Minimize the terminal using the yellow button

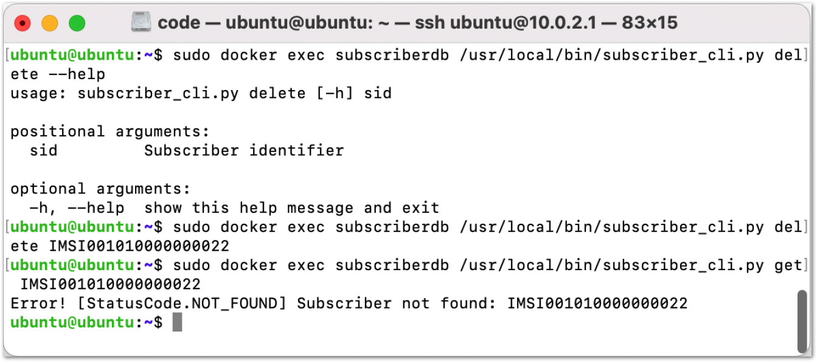tap(49, 23)
